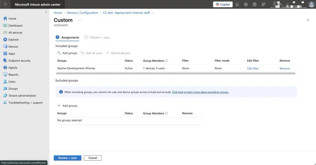Click the Apps grid icon in sidebar
The height and width of the screenshot is (165, 316).
pyautogui.click(x=5, y=54)
